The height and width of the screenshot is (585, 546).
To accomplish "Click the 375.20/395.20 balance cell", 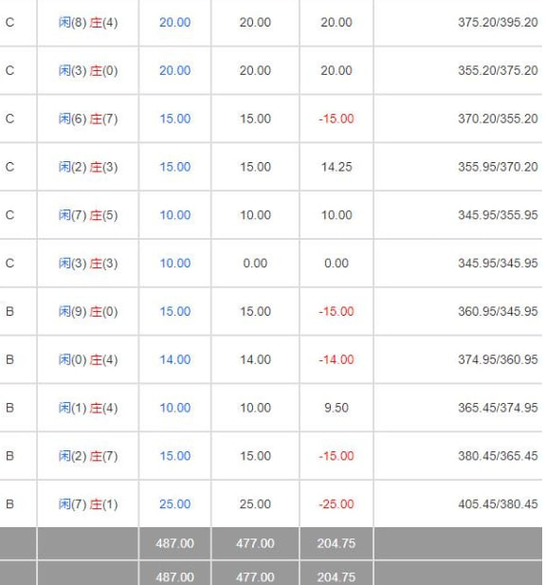I will click(x=498, y=23).
